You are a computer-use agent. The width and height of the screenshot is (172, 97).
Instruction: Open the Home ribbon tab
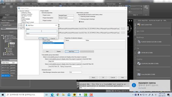point(8,4)
